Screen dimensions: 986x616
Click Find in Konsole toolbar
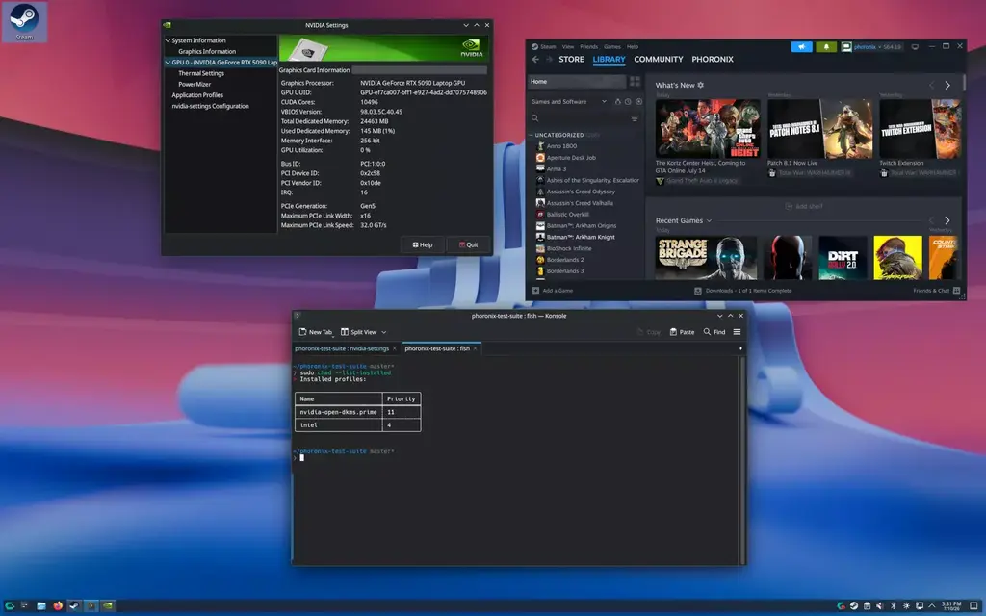click(714, 332)
